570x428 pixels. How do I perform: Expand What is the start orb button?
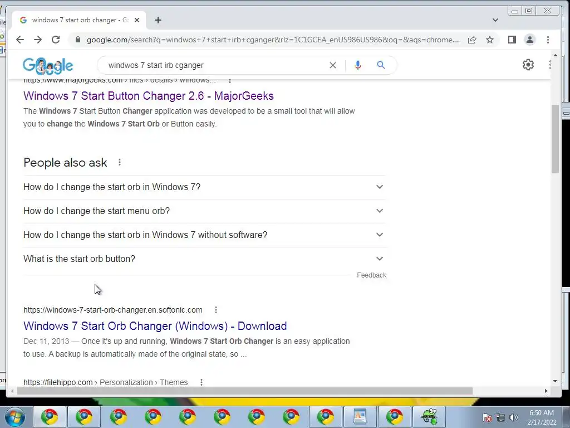pos(204,259)
